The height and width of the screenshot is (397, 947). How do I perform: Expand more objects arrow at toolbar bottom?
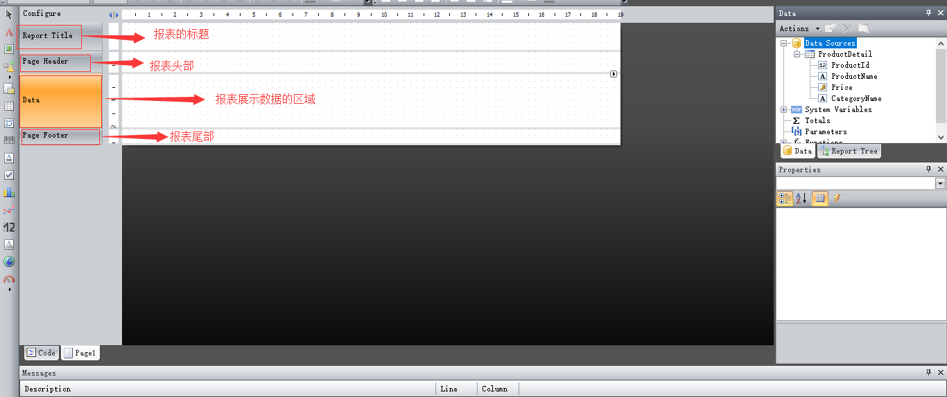click(x=9, y=289)
